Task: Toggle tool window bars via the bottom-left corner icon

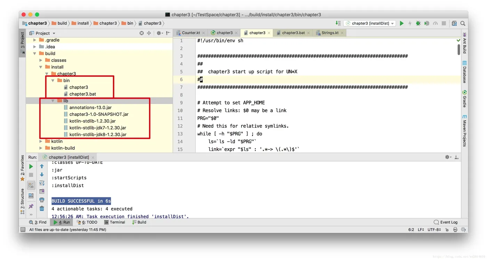Action: click(x=23, y=230)
